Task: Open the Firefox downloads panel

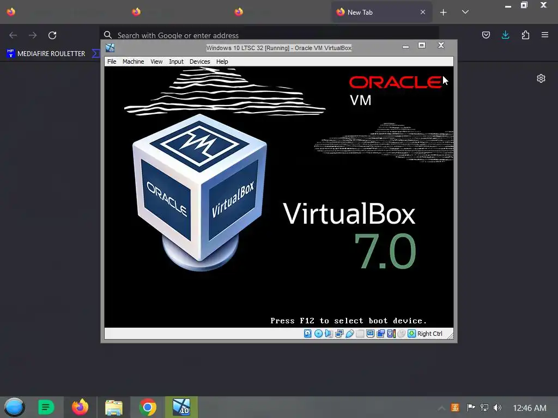Action: pos(505,35)
